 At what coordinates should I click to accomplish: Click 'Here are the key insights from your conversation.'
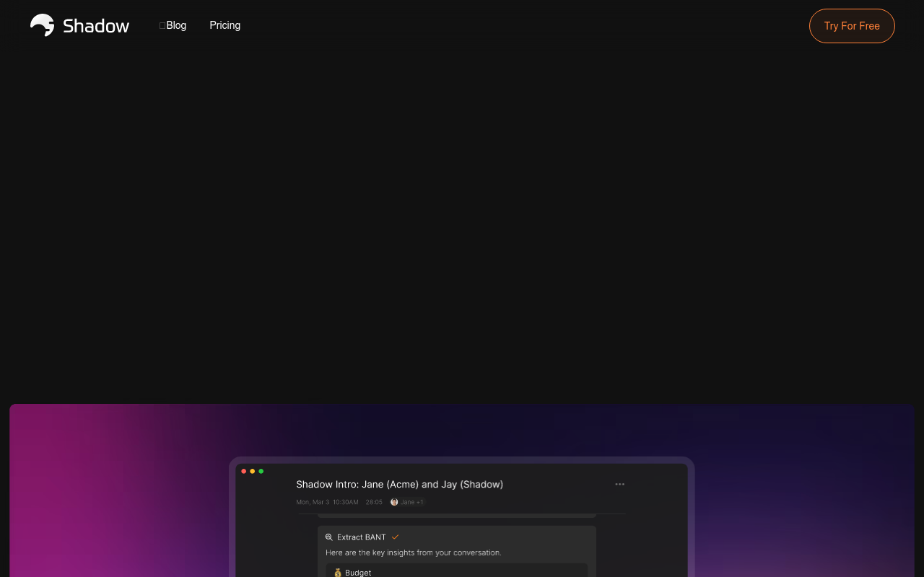click(x=414, y=553)
